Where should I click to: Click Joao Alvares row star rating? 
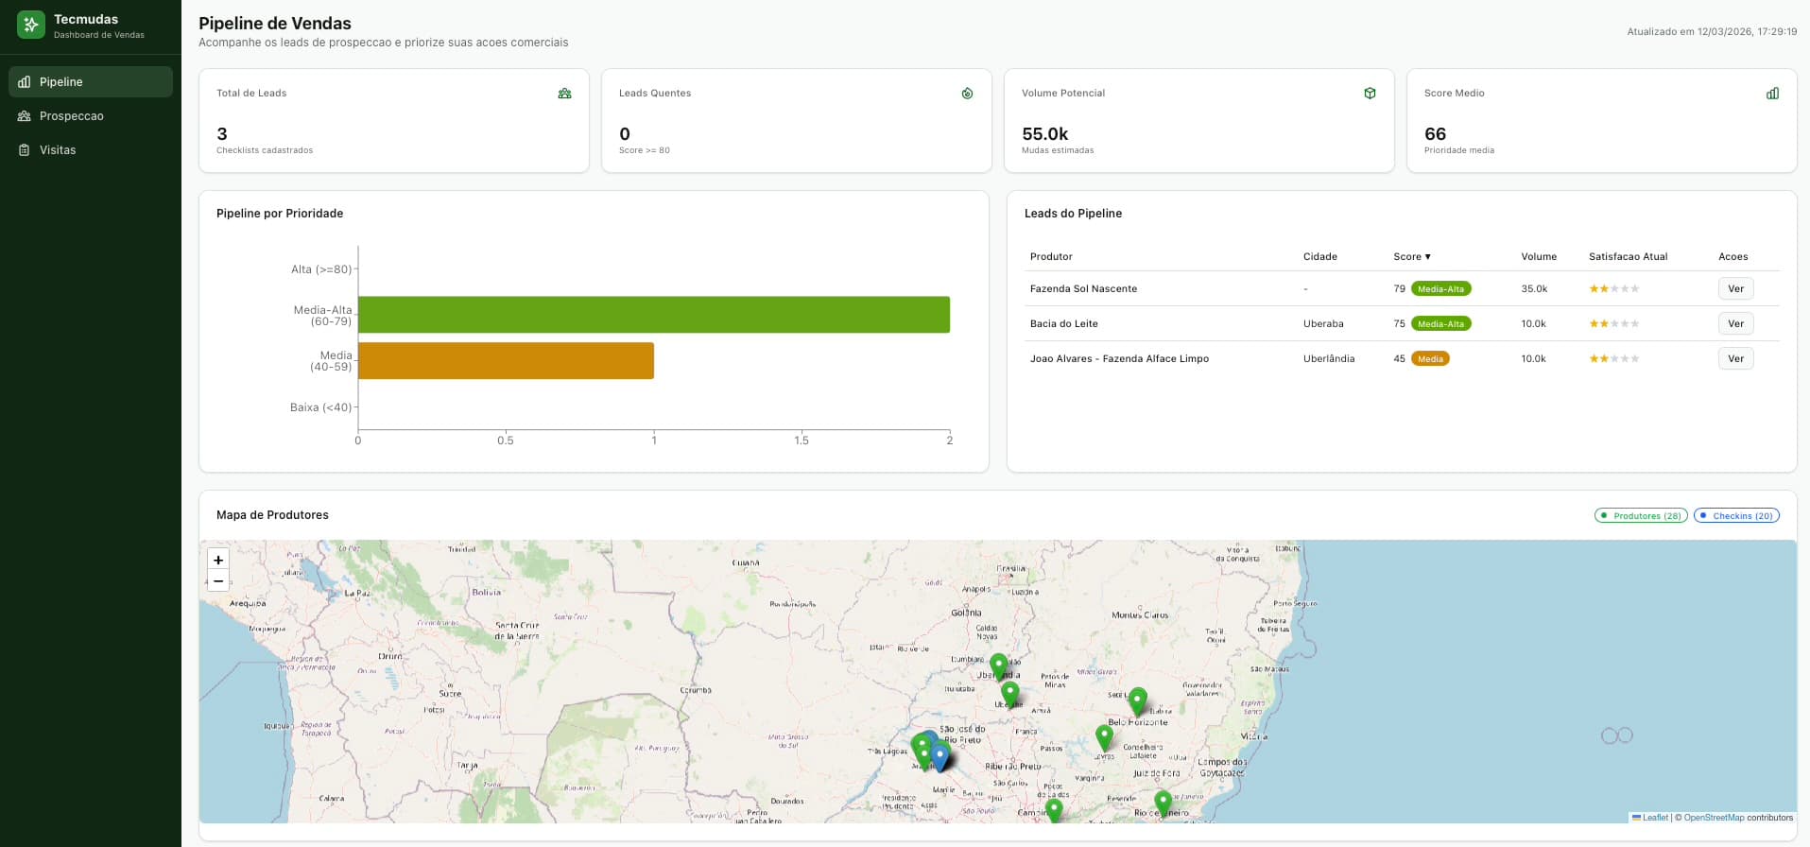point(1614,359)
